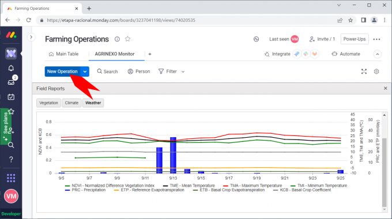
Task: Toggle fullscreen view icon
Action: coord(364,71)
